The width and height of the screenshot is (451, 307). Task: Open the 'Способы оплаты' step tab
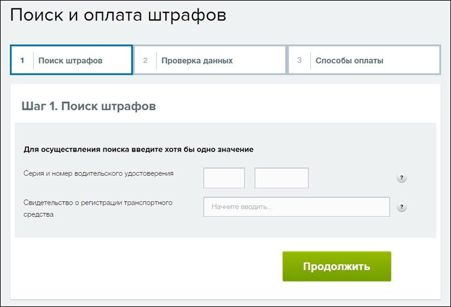click(x=364, y=60)
